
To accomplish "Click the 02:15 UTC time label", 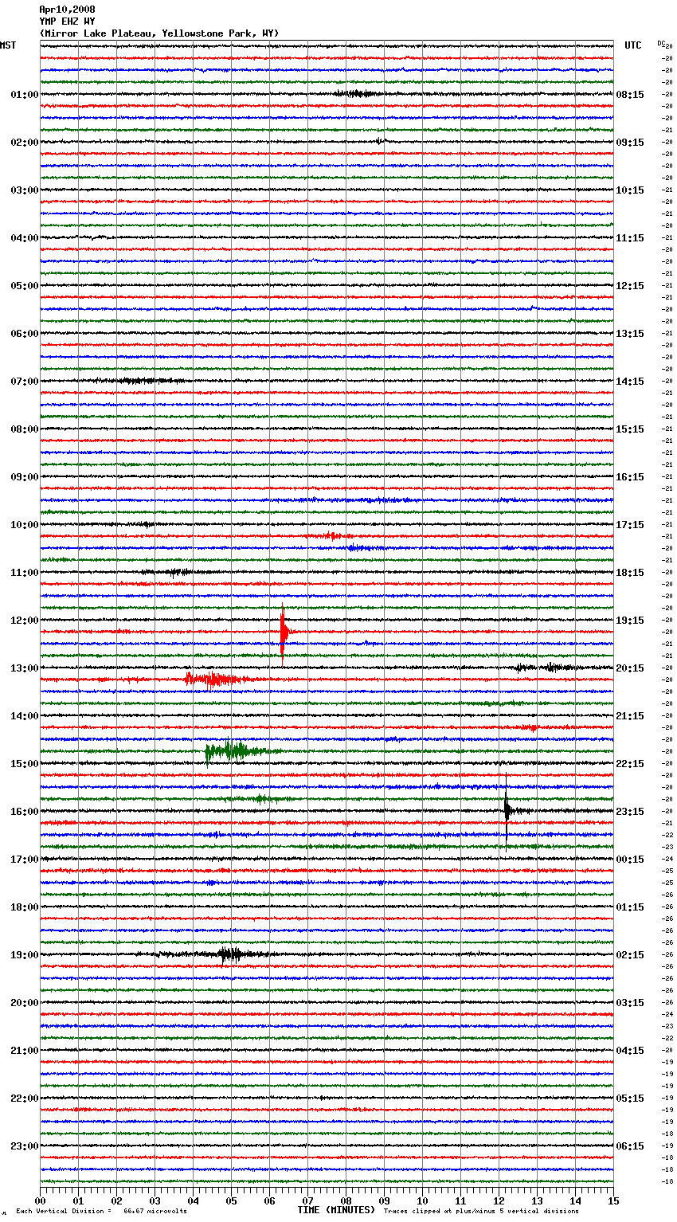I will [630, 955].
